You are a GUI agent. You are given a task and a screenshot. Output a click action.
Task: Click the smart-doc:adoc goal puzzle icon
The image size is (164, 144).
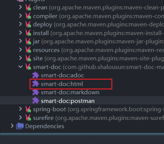[x=36, y=75]
